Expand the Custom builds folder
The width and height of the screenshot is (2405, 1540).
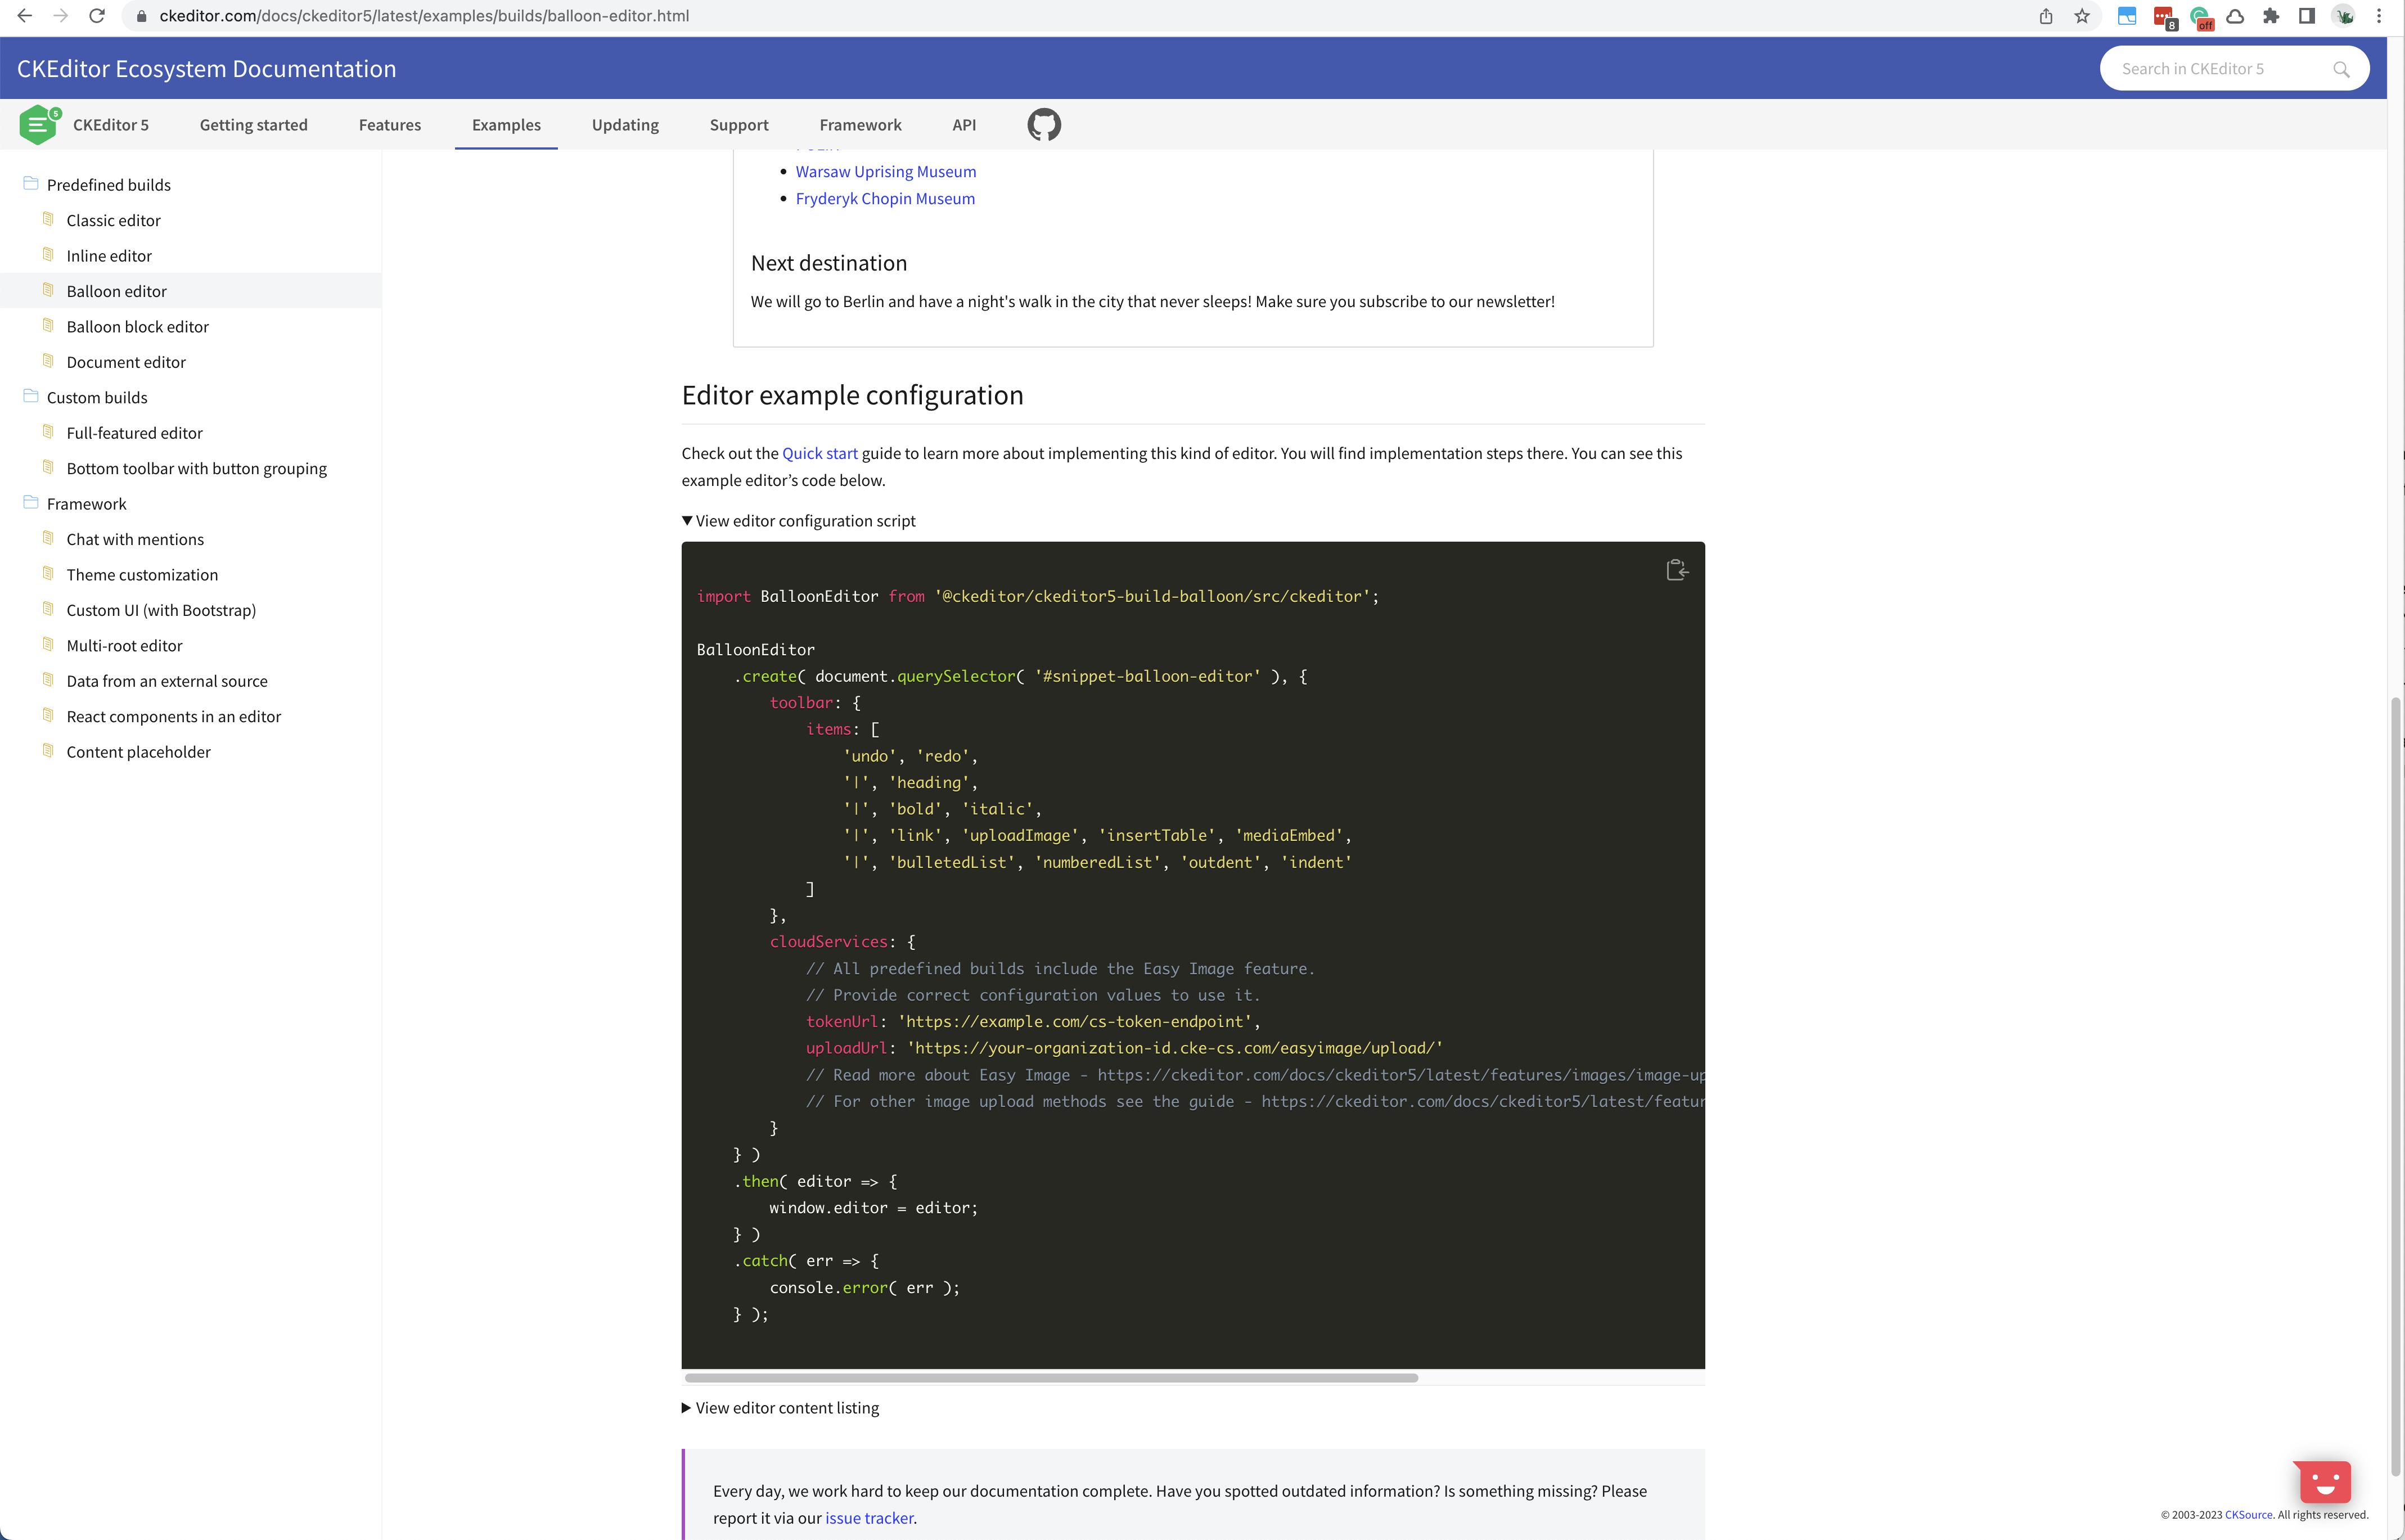(x=96, y=397)
